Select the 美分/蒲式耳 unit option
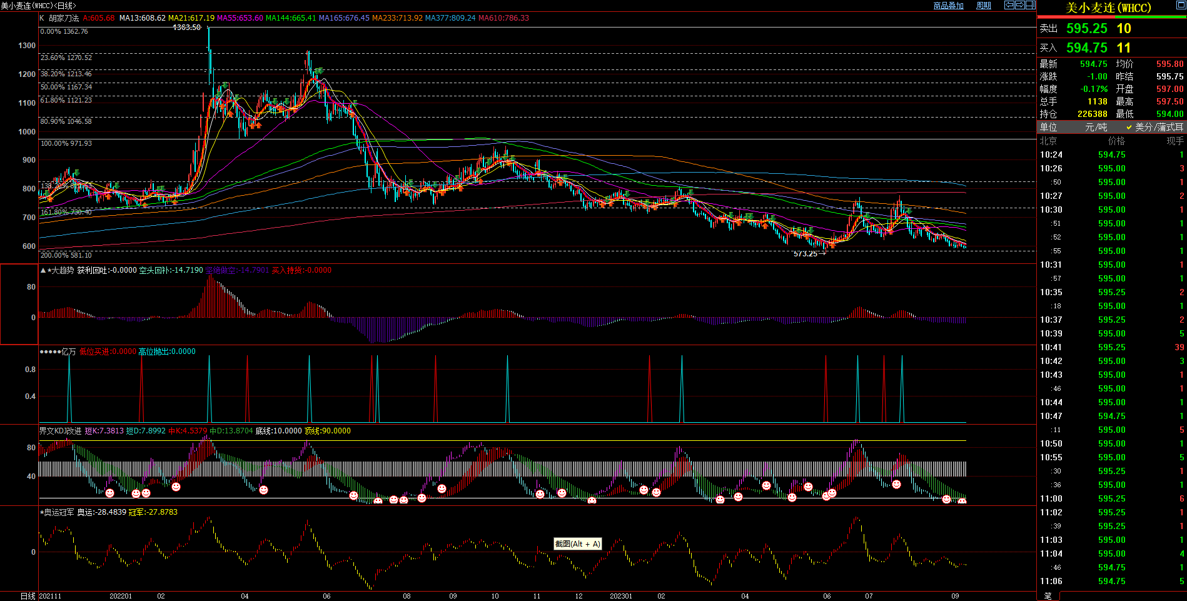The image size is (1187, 601). point(1159,127)
